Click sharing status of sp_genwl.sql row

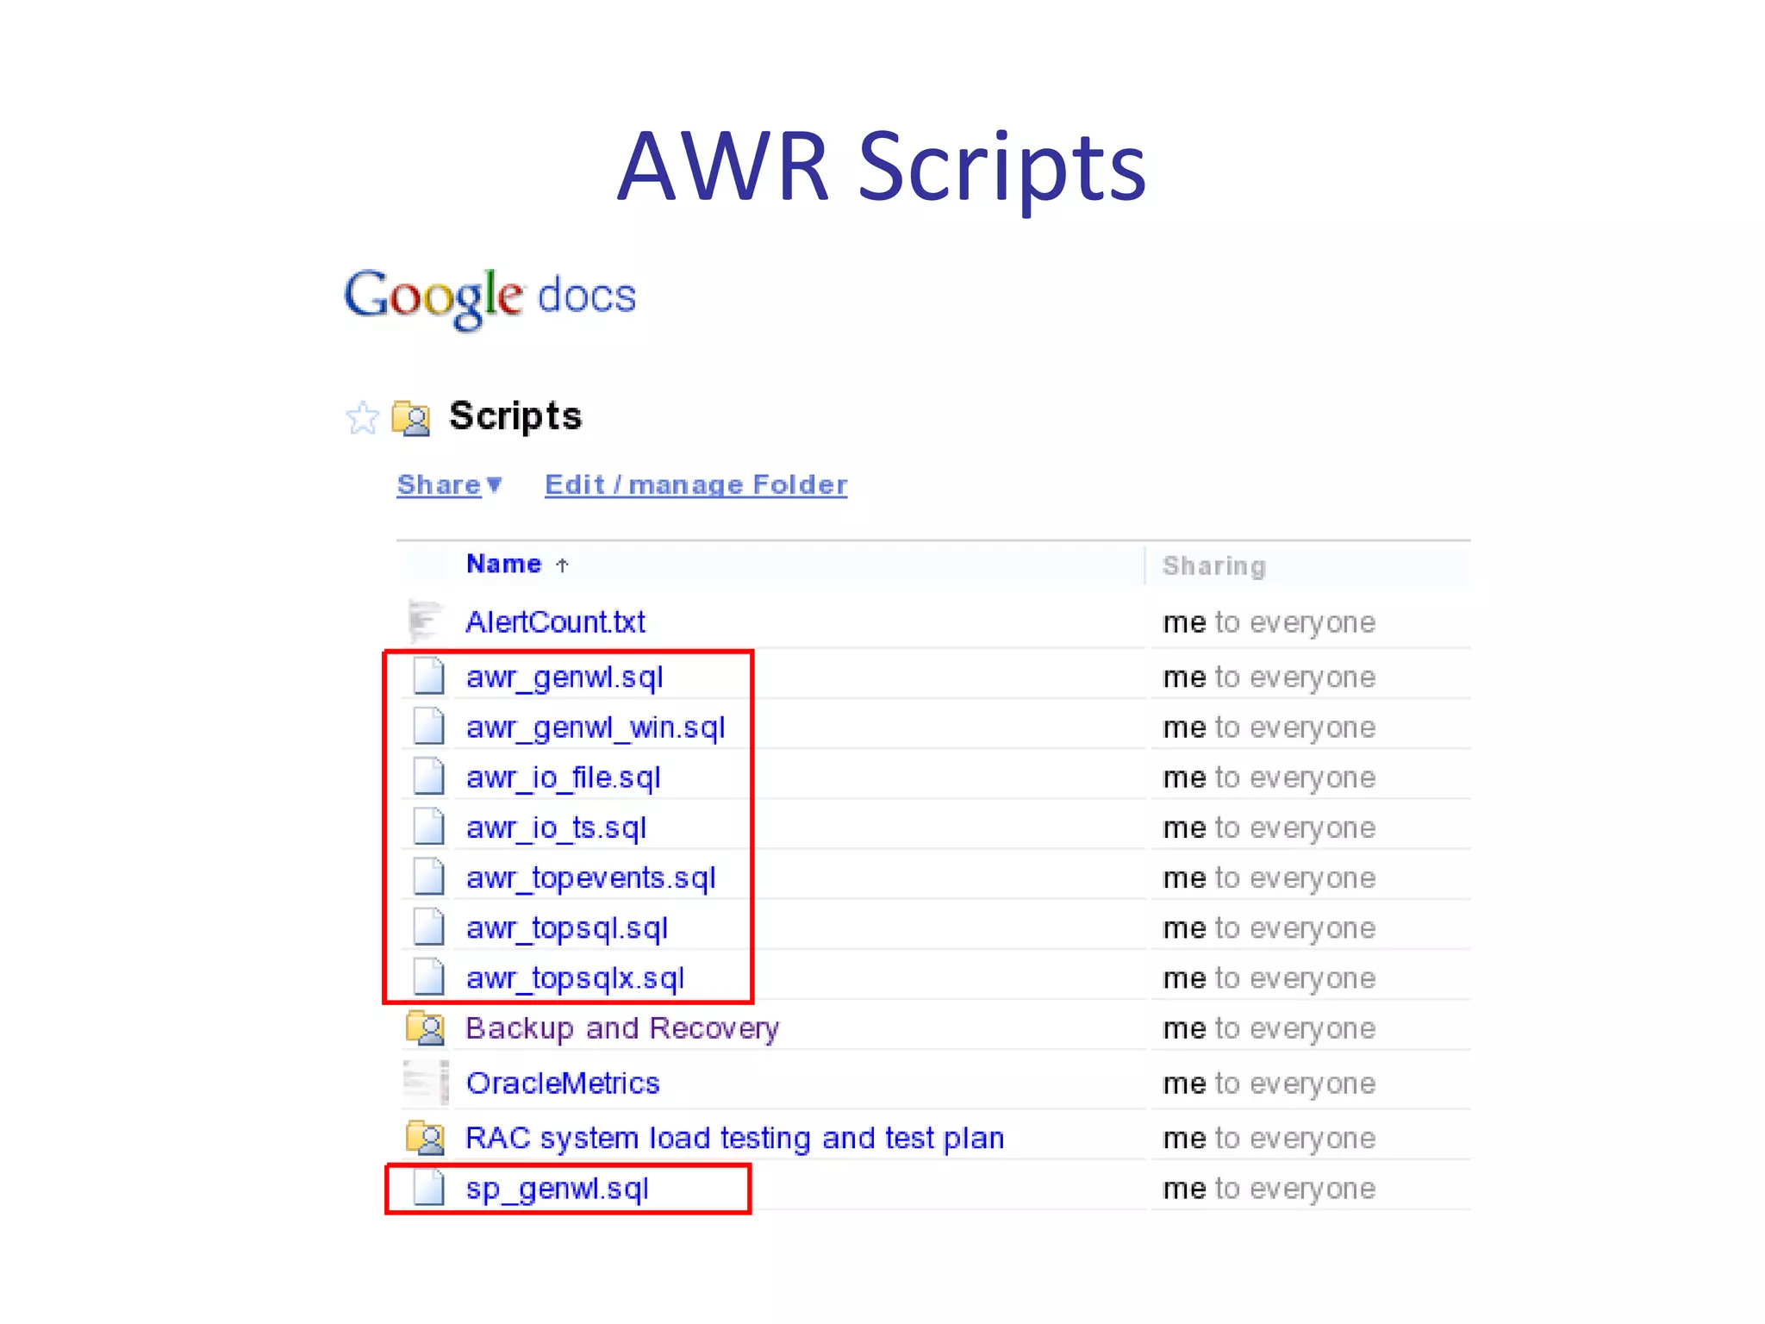click(x=1269, y=1189)
